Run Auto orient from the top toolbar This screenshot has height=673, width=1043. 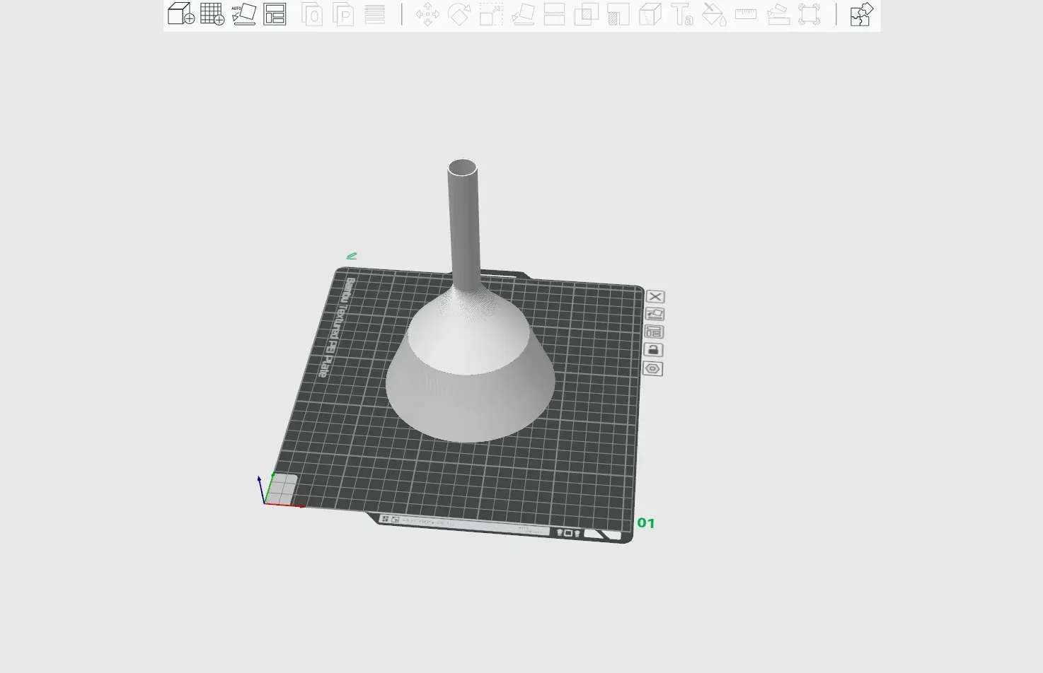coord(243,14)
